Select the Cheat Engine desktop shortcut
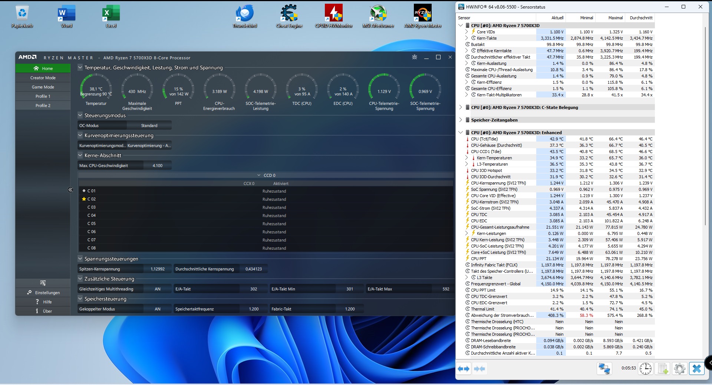 289,16
